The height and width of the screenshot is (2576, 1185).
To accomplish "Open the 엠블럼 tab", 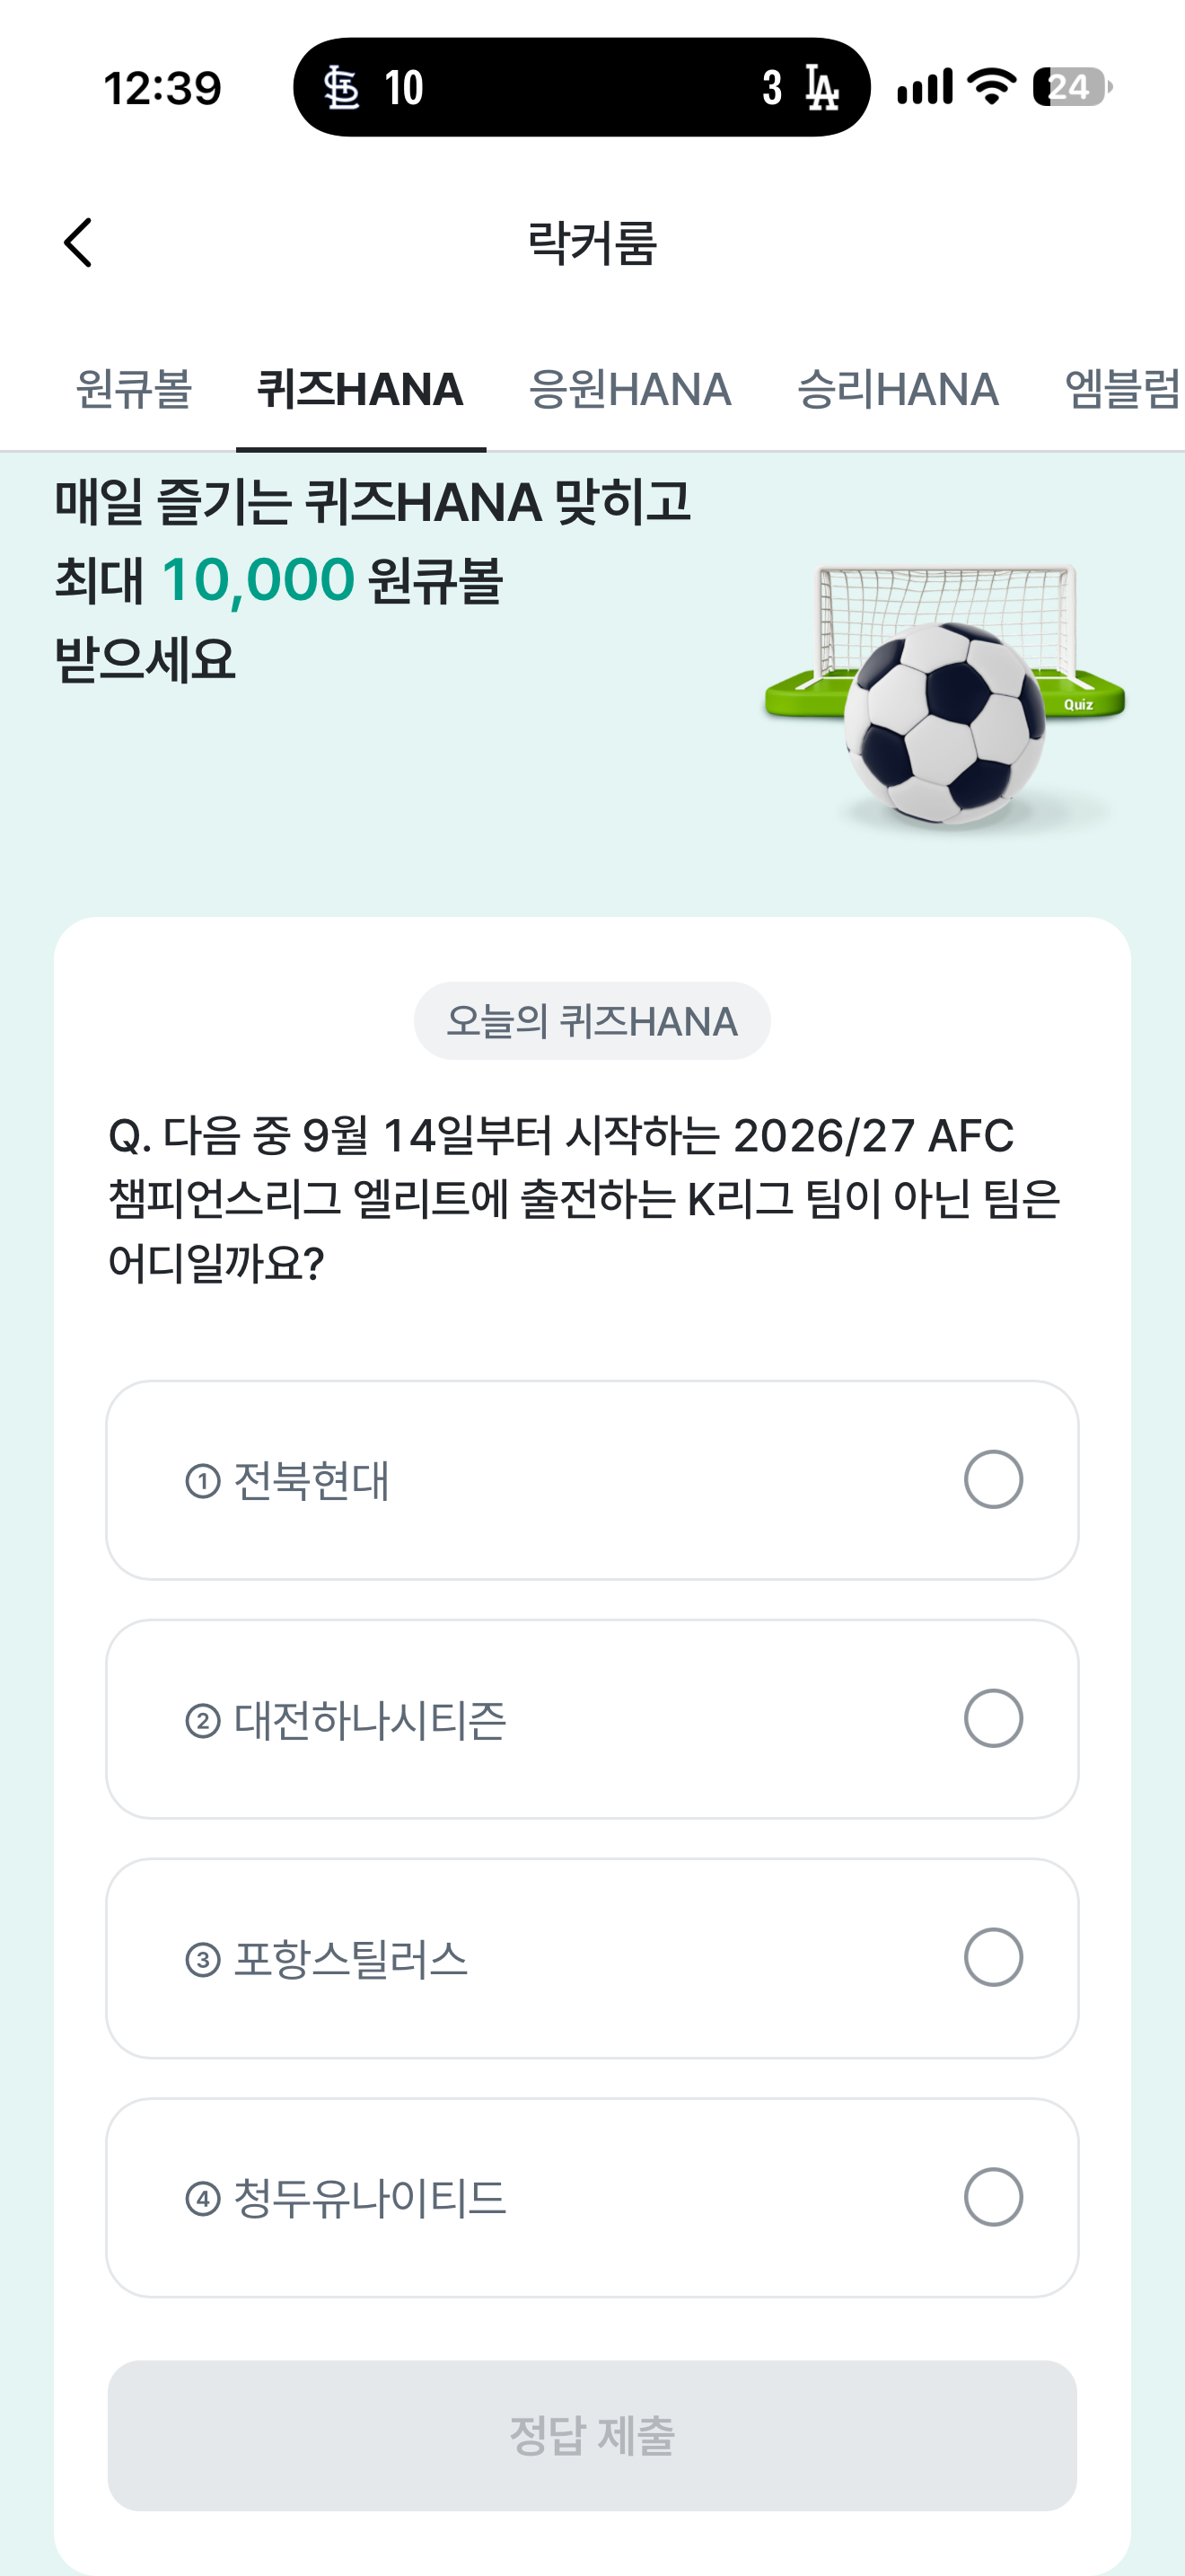I will tap(1123, 389).
